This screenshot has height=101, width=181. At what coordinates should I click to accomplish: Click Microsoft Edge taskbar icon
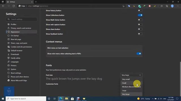(x=61, y=98)
